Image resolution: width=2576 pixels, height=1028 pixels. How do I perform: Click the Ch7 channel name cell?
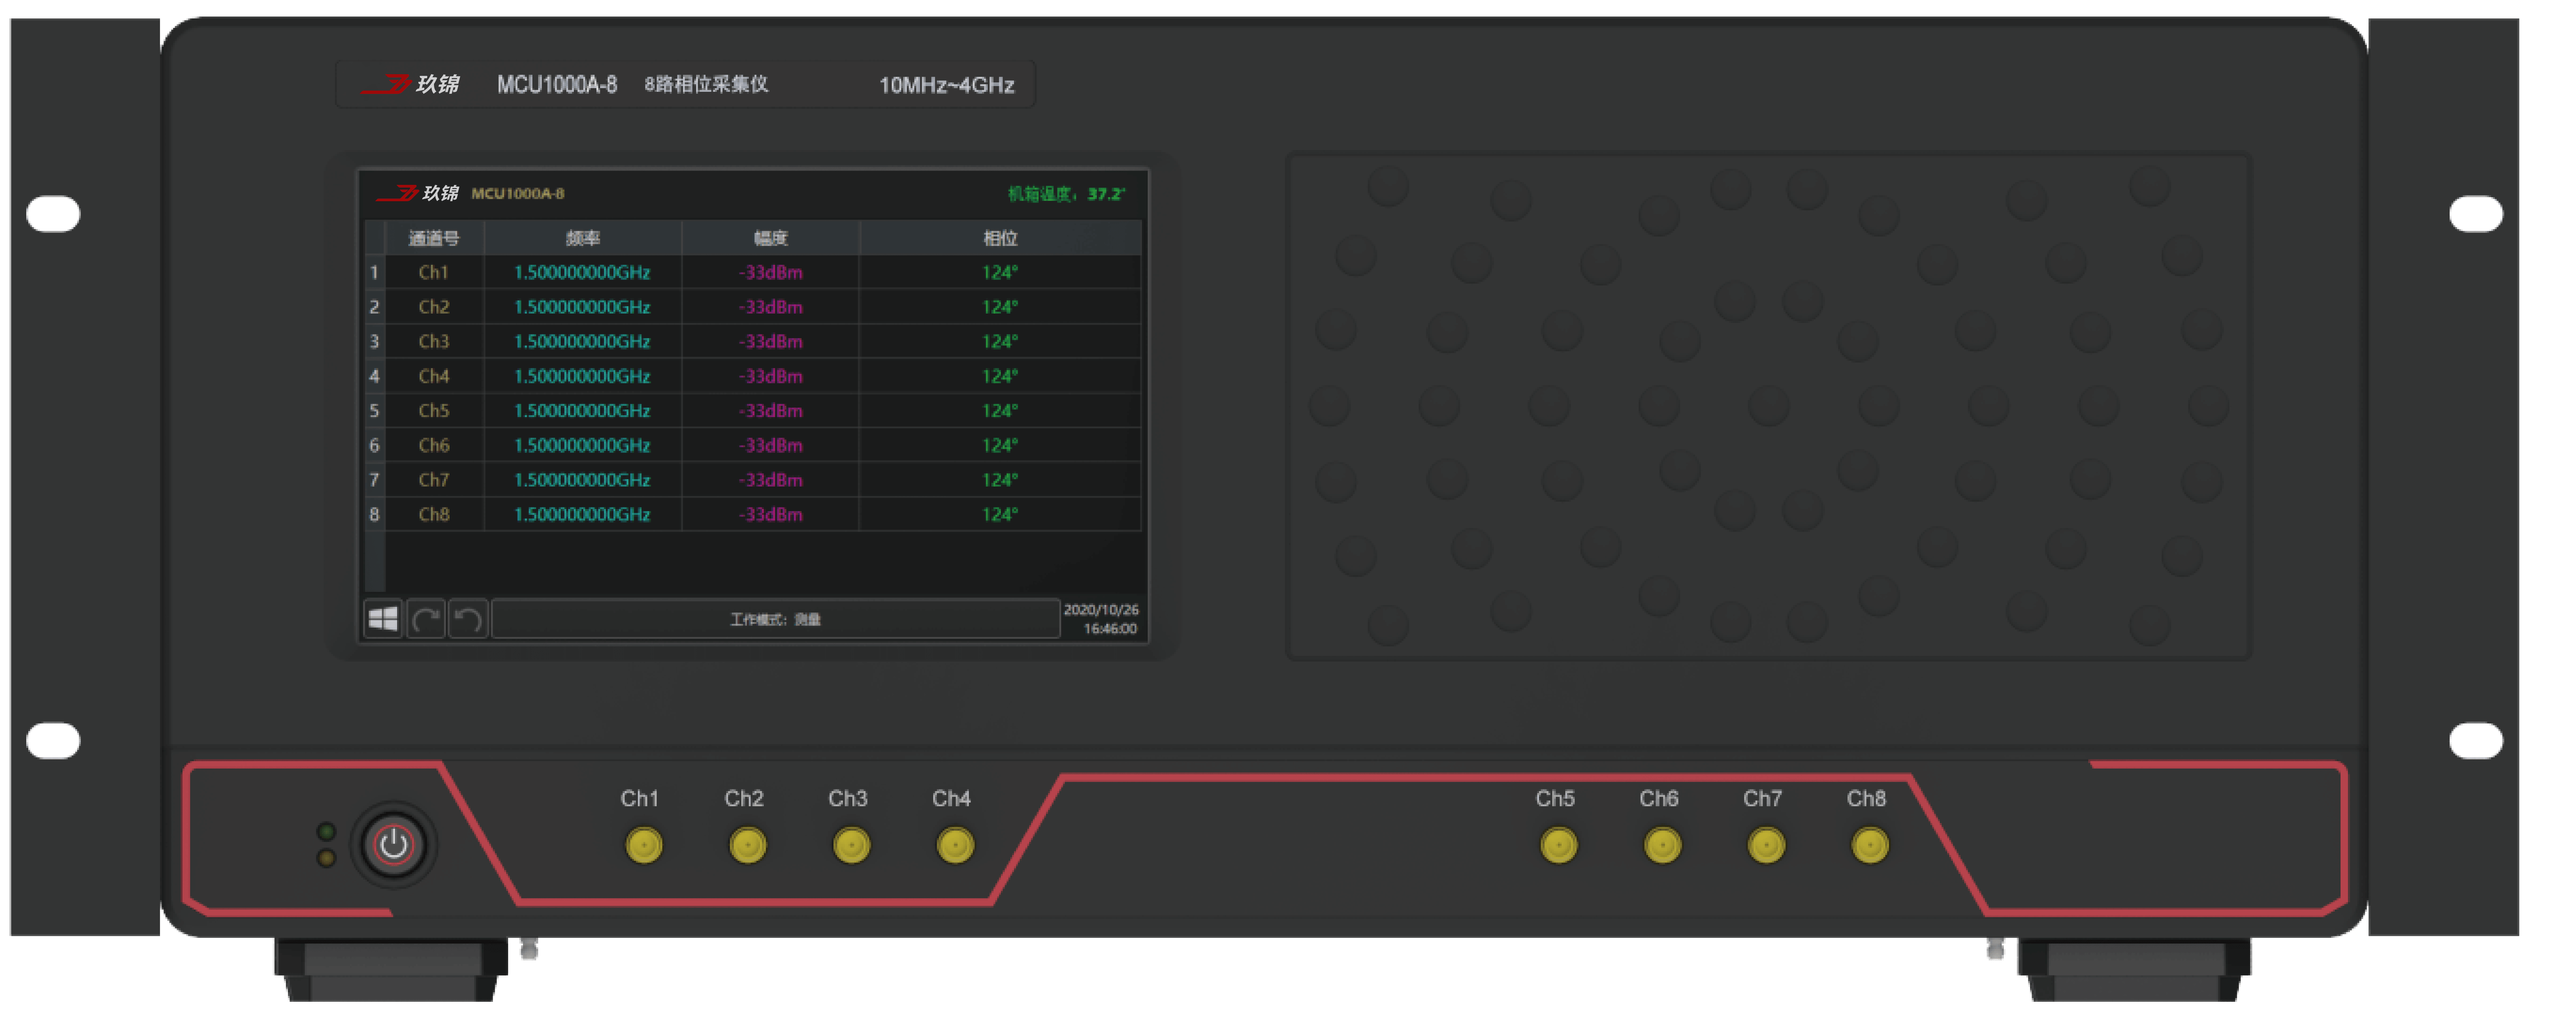tap(434, 480)
